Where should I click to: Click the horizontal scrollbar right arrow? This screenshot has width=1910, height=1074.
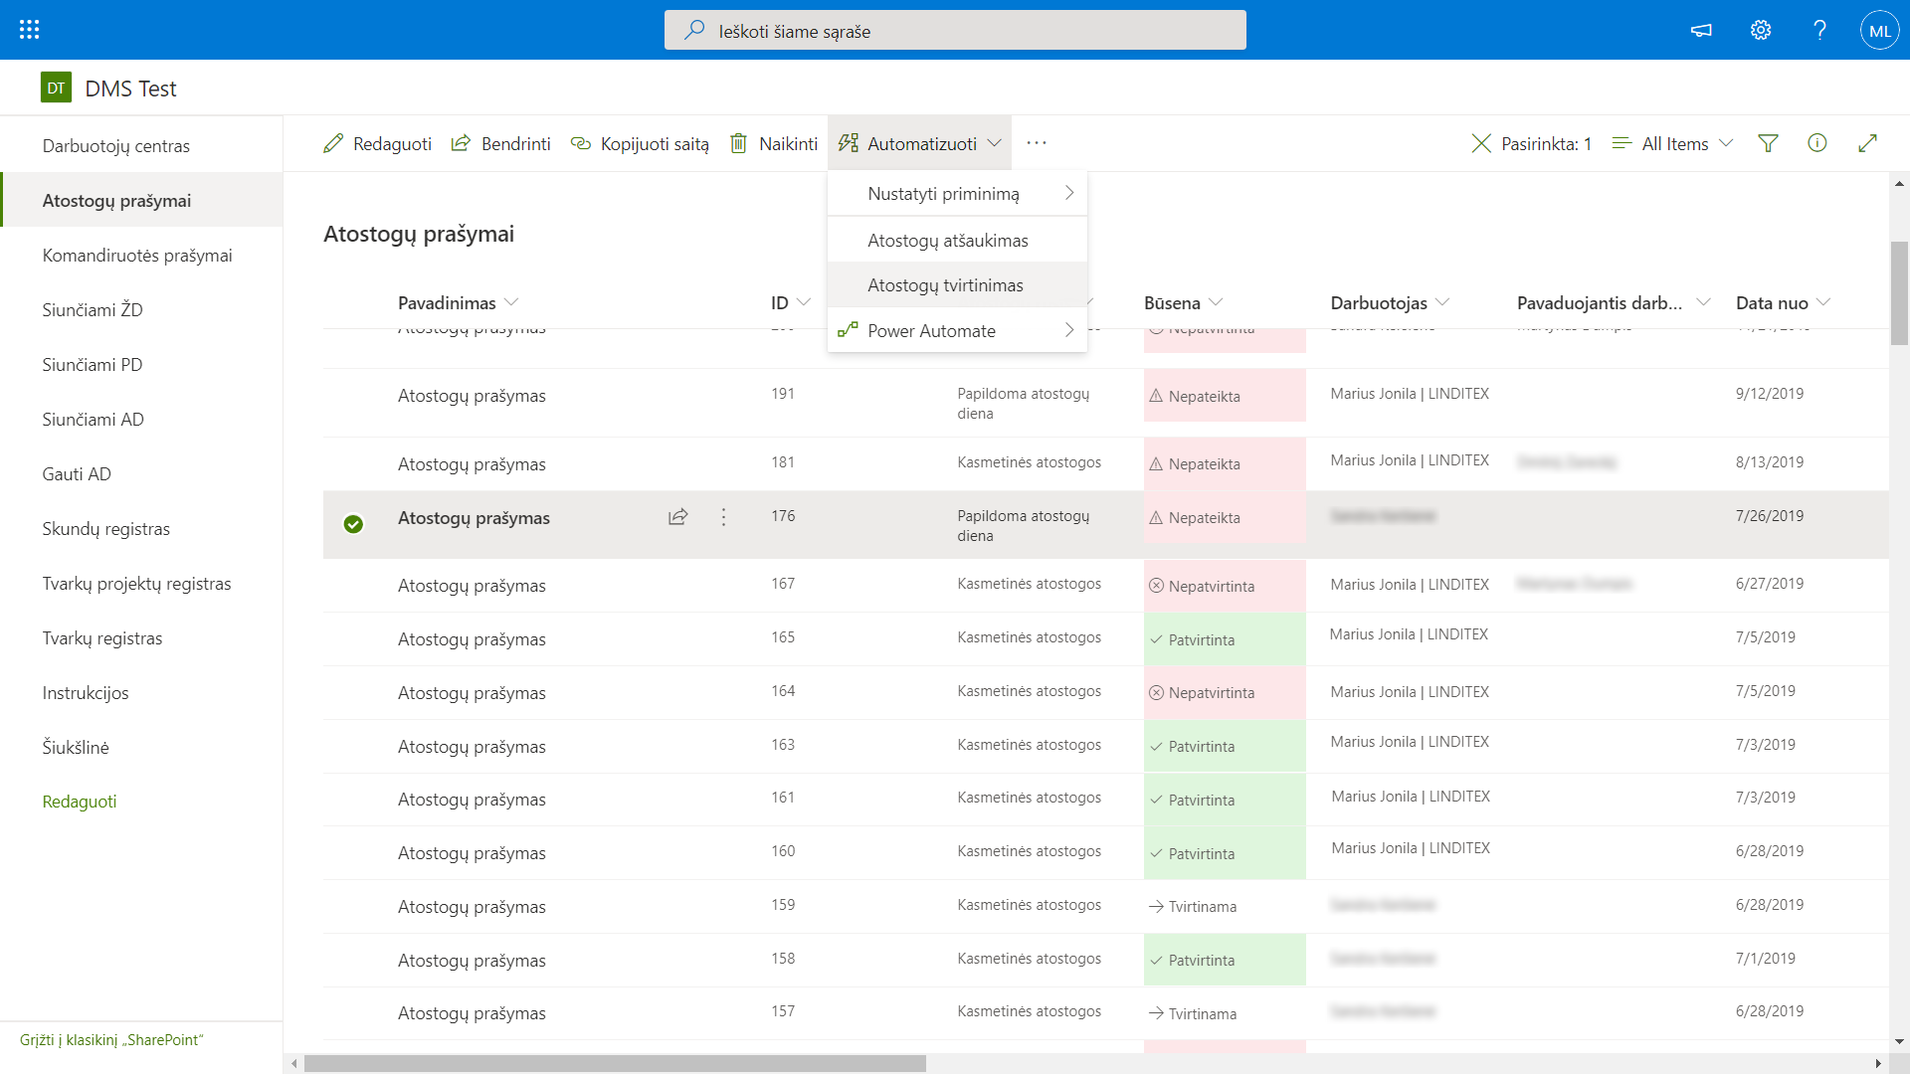1878,1063
